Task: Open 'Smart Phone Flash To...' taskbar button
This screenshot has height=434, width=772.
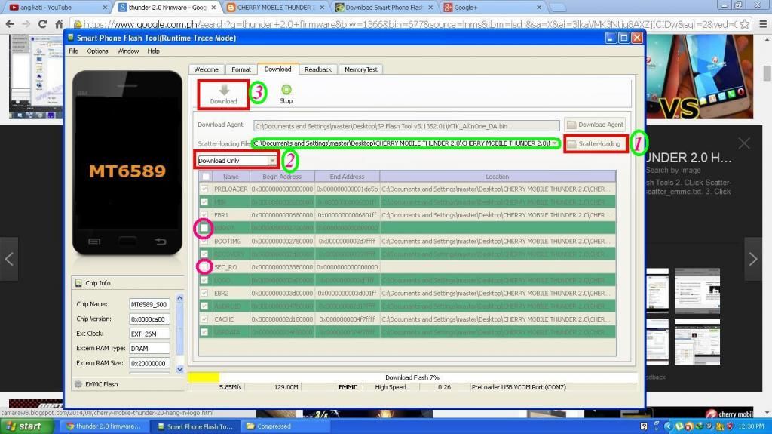Action: pos(195,426)
